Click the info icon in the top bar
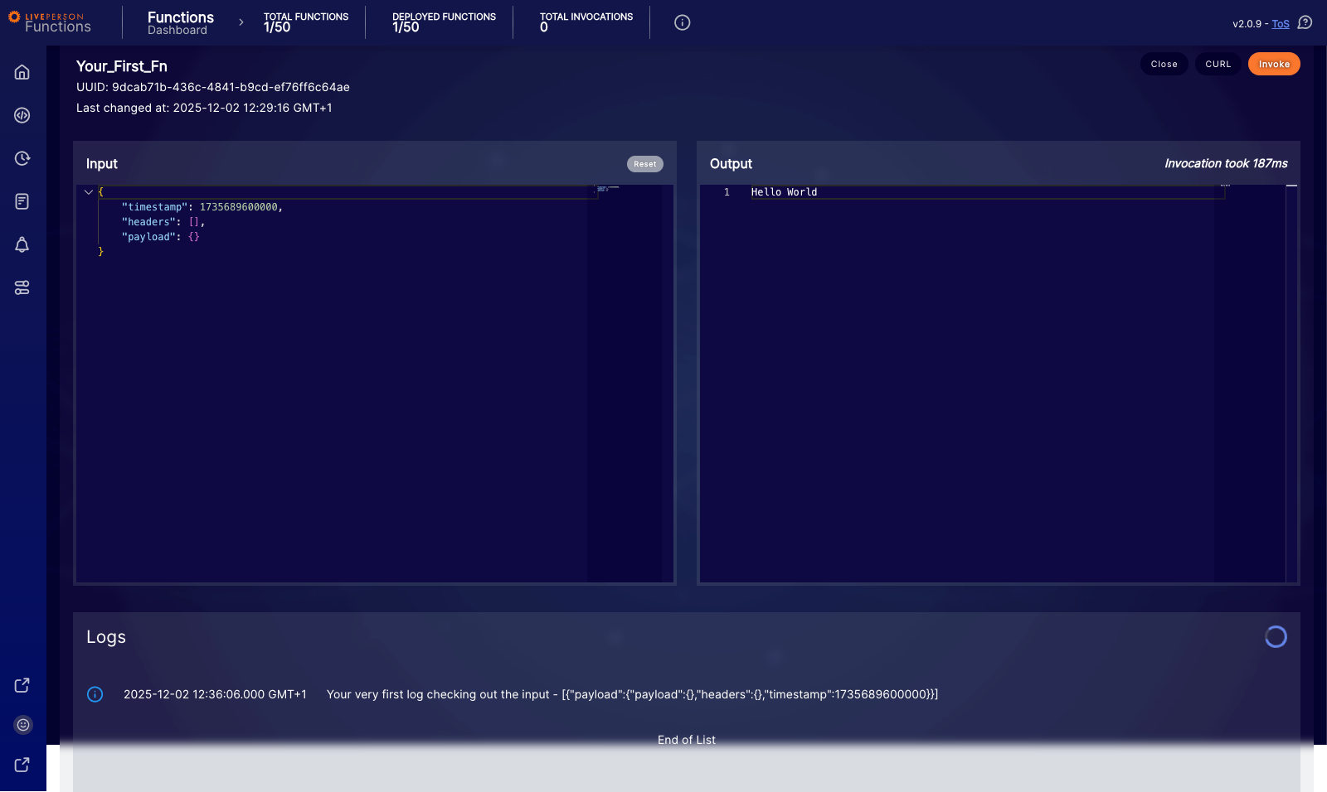The image size is (1327, 792). (681, 22)
